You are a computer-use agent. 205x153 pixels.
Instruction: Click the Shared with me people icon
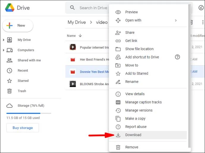(10, 60)
